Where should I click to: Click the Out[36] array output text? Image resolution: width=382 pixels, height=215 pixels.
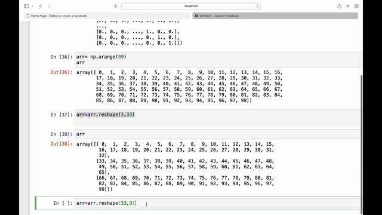click(179, 86)
